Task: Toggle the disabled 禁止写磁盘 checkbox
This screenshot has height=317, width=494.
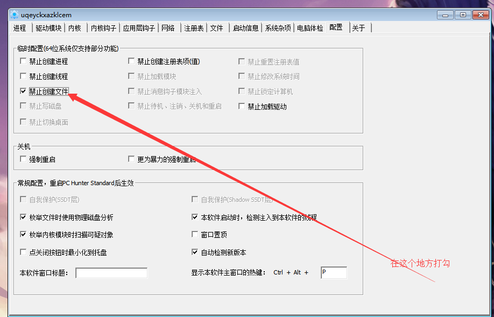Action: (23, 106)
